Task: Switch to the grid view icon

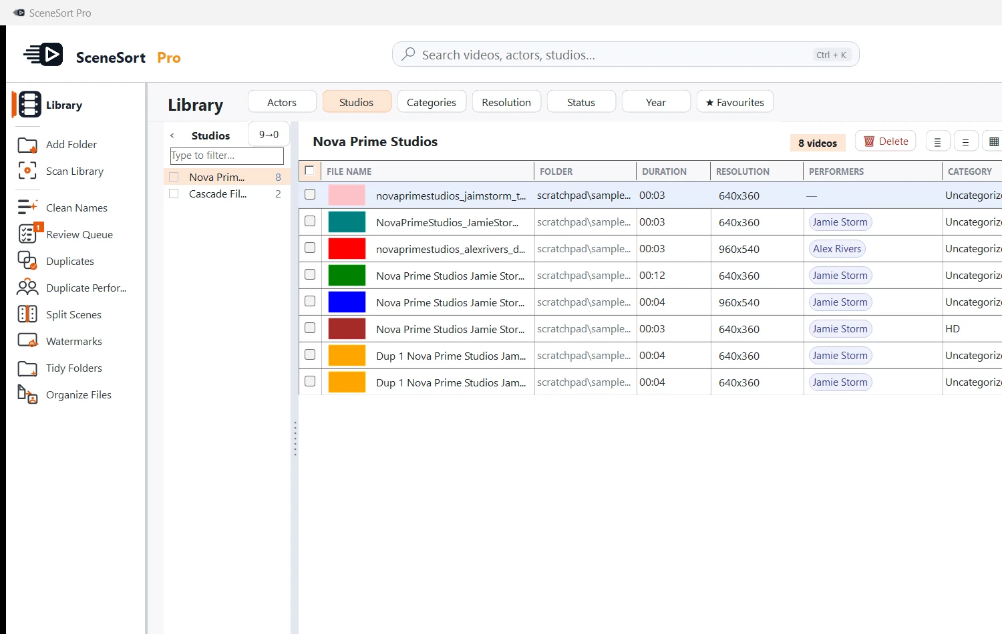Action: tap(994, 141)
